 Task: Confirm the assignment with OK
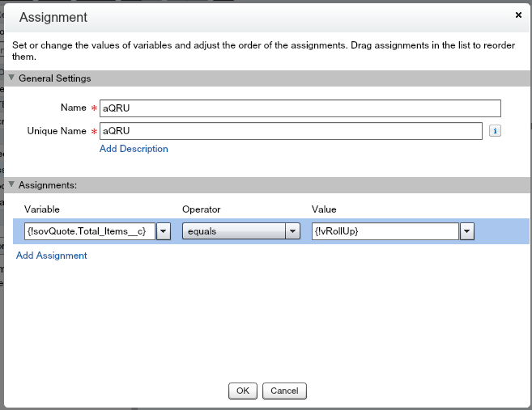coord(242,391)
